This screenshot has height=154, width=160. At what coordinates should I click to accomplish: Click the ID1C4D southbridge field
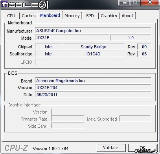93,54
